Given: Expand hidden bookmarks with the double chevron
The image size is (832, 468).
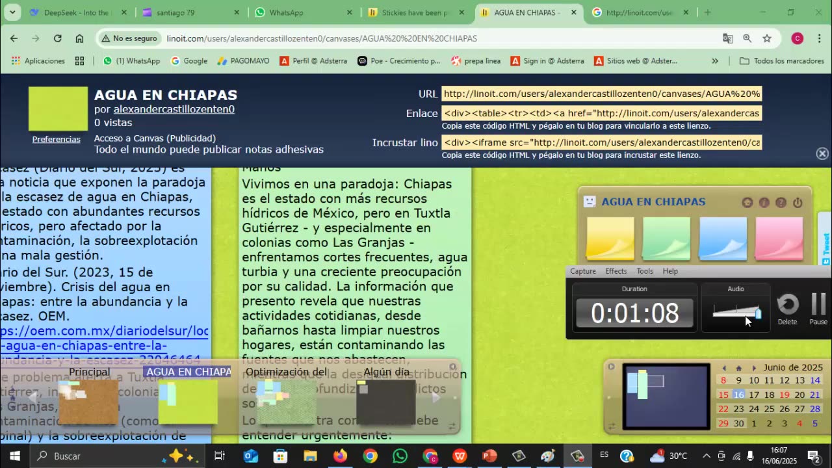Looking at the screenshot, I should [715, 61].
